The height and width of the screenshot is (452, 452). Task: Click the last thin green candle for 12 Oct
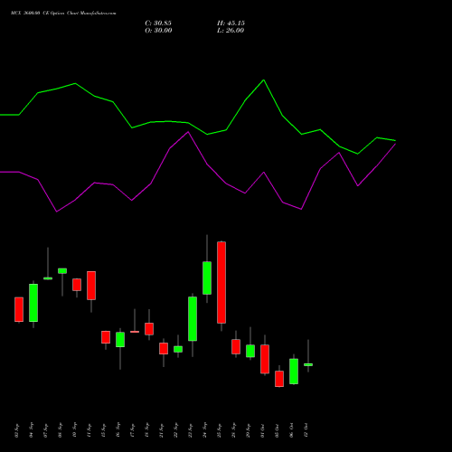308,364
